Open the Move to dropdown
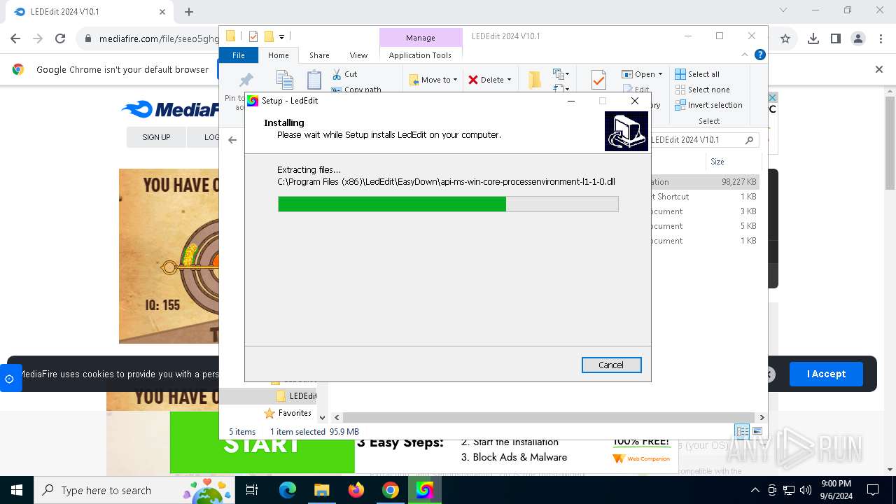Viewport: 896px width, 504px height. click(433, 80)
